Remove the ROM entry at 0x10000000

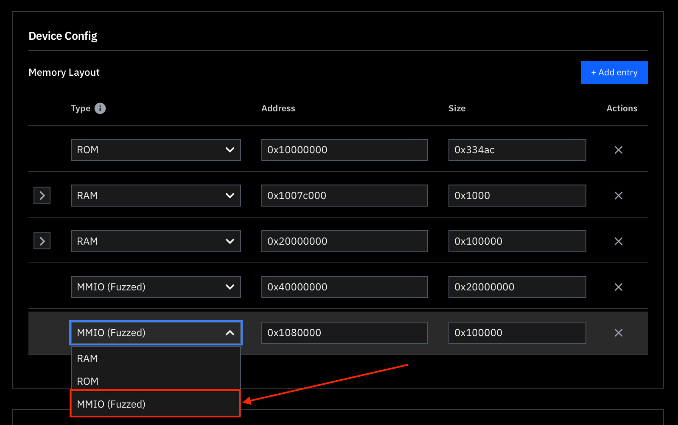pos(618,150)
